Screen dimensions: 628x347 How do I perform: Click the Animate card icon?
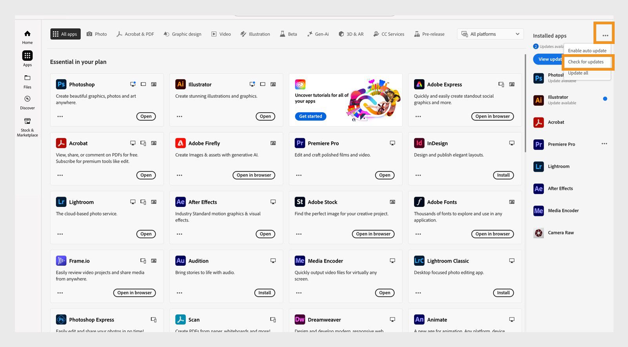coord(419,320)
